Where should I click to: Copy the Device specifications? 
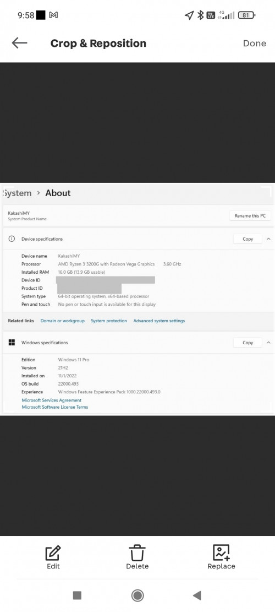(x=248, y=239)
